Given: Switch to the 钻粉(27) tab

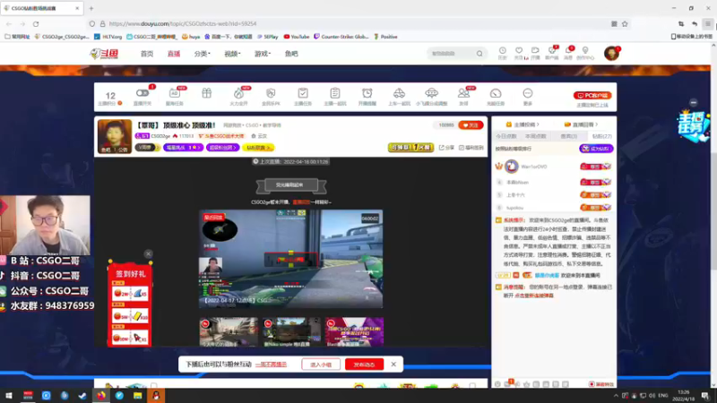Looking at the screenshot, I should (601, 136).
